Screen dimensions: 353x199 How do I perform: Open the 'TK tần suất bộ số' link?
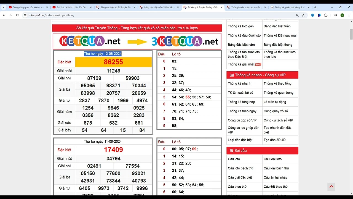click(x=240, y=93)
